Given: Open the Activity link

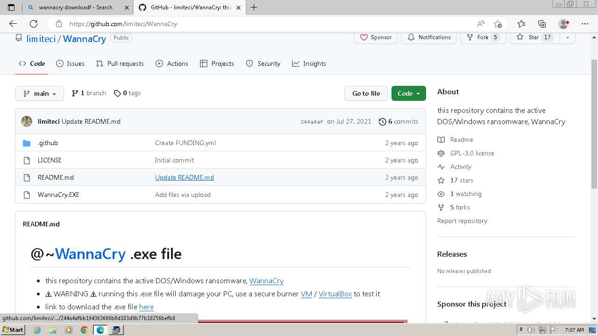Looking at the screenshot, I should point(455,167).
